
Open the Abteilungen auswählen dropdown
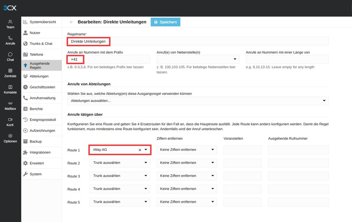(x=198, y=101)
